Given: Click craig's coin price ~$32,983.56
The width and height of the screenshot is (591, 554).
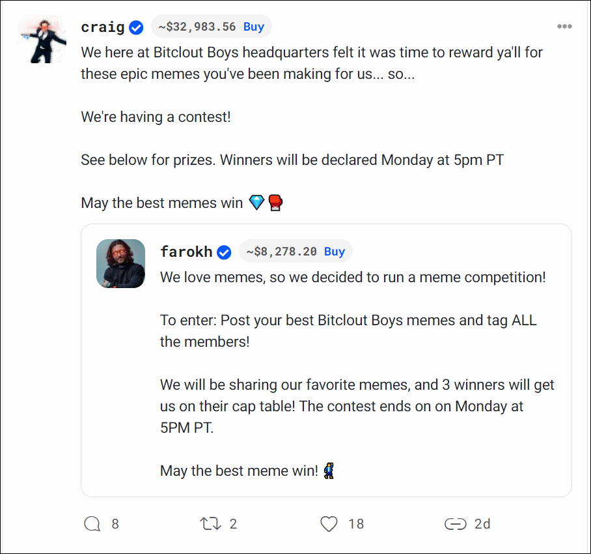Looking at the screenshot, I should pyautogui.click(x=197, y=27).
